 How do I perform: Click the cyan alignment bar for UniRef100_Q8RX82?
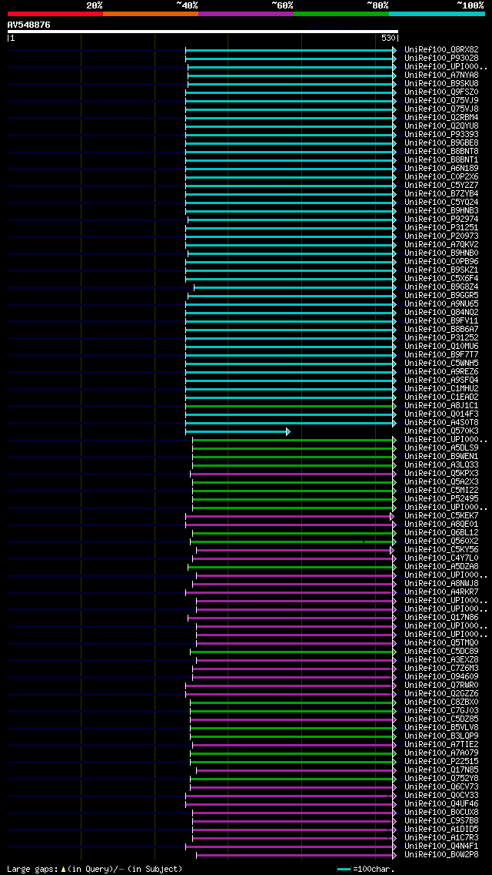[x=291, y=50]
